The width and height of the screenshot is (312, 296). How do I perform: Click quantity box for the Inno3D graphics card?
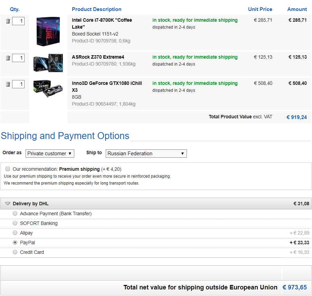coord(18,84)
